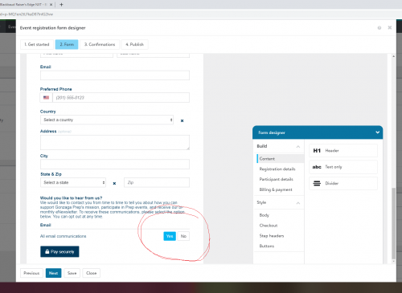Save the registration form
This screenshot has height=293, width=402.
pyautogui.click(x=72, y=273)
